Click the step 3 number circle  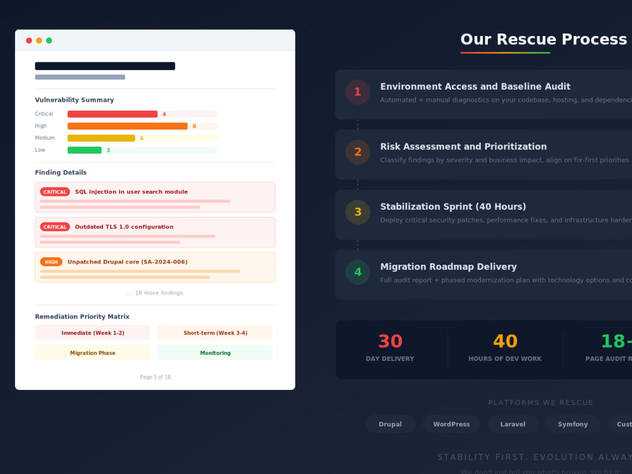pyautogui.click(x=358, y=212)
